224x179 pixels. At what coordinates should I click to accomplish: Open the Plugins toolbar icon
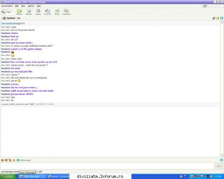(19, 12)
